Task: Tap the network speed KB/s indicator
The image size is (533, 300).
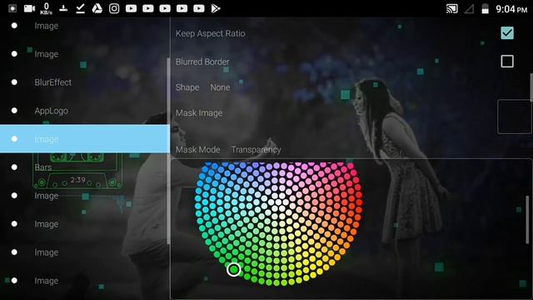Action: (x=47, y=9)
